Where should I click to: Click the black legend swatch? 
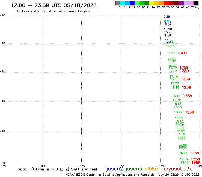tap(196, 3)
